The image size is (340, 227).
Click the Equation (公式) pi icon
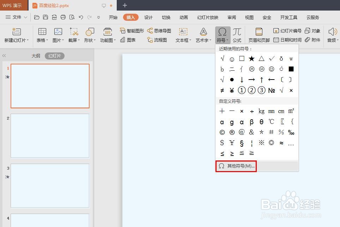coord(237,32)
